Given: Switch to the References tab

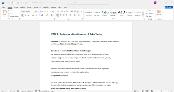Looking at the screenshot, I should (37, 7).
